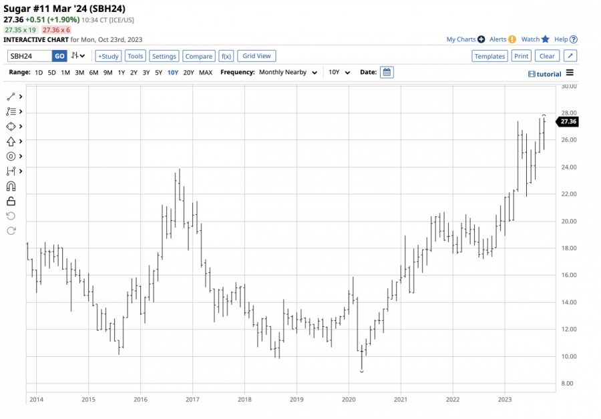
Task: Click the GO button
Action: pyautogui.click(x=59, y=56)
